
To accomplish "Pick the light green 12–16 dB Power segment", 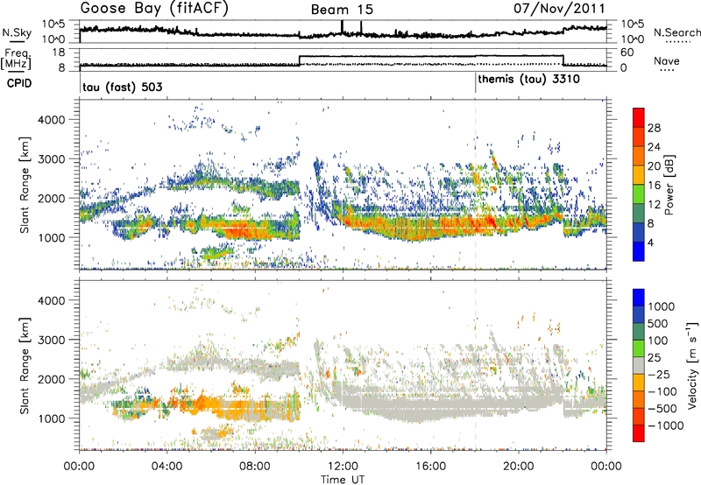I will [639, 194].
